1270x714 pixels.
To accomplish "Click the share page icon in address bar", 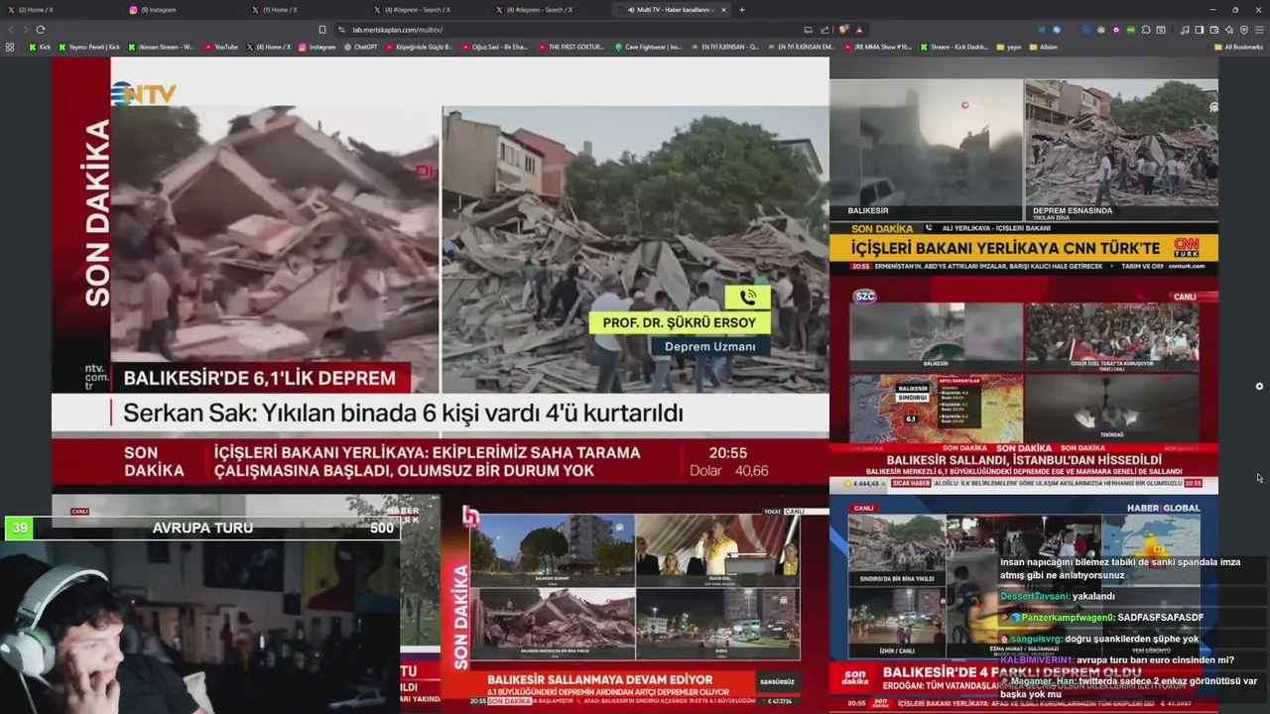I will pyautogui.click(x=825, y=30).
